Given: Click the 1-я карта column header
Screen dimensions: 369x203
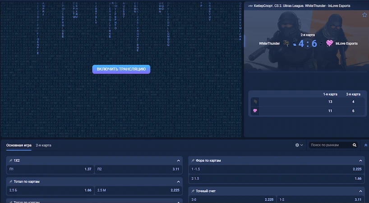Looking at the screenshot, I should [x=330, y=94].
